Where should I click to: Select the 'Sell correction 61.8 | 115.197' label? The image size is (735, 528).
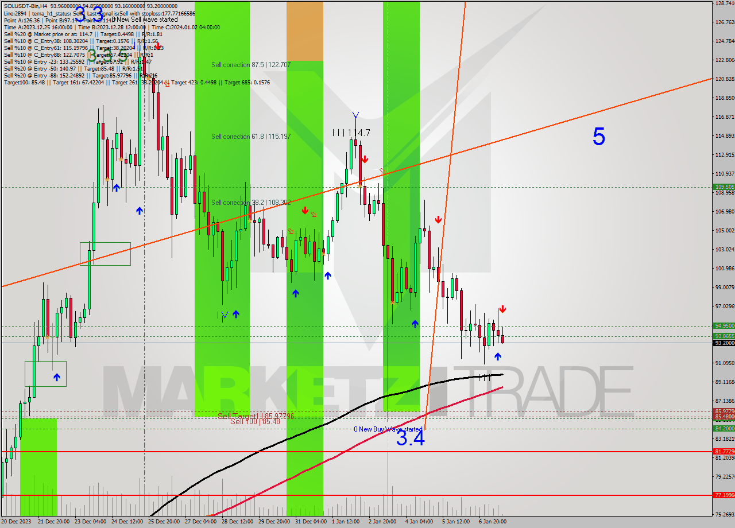coord(251,137)
